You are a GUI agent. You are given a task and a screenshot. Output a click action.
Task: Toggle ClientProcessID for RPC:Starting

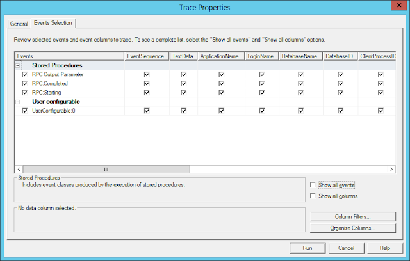click(x=381, y=93)
